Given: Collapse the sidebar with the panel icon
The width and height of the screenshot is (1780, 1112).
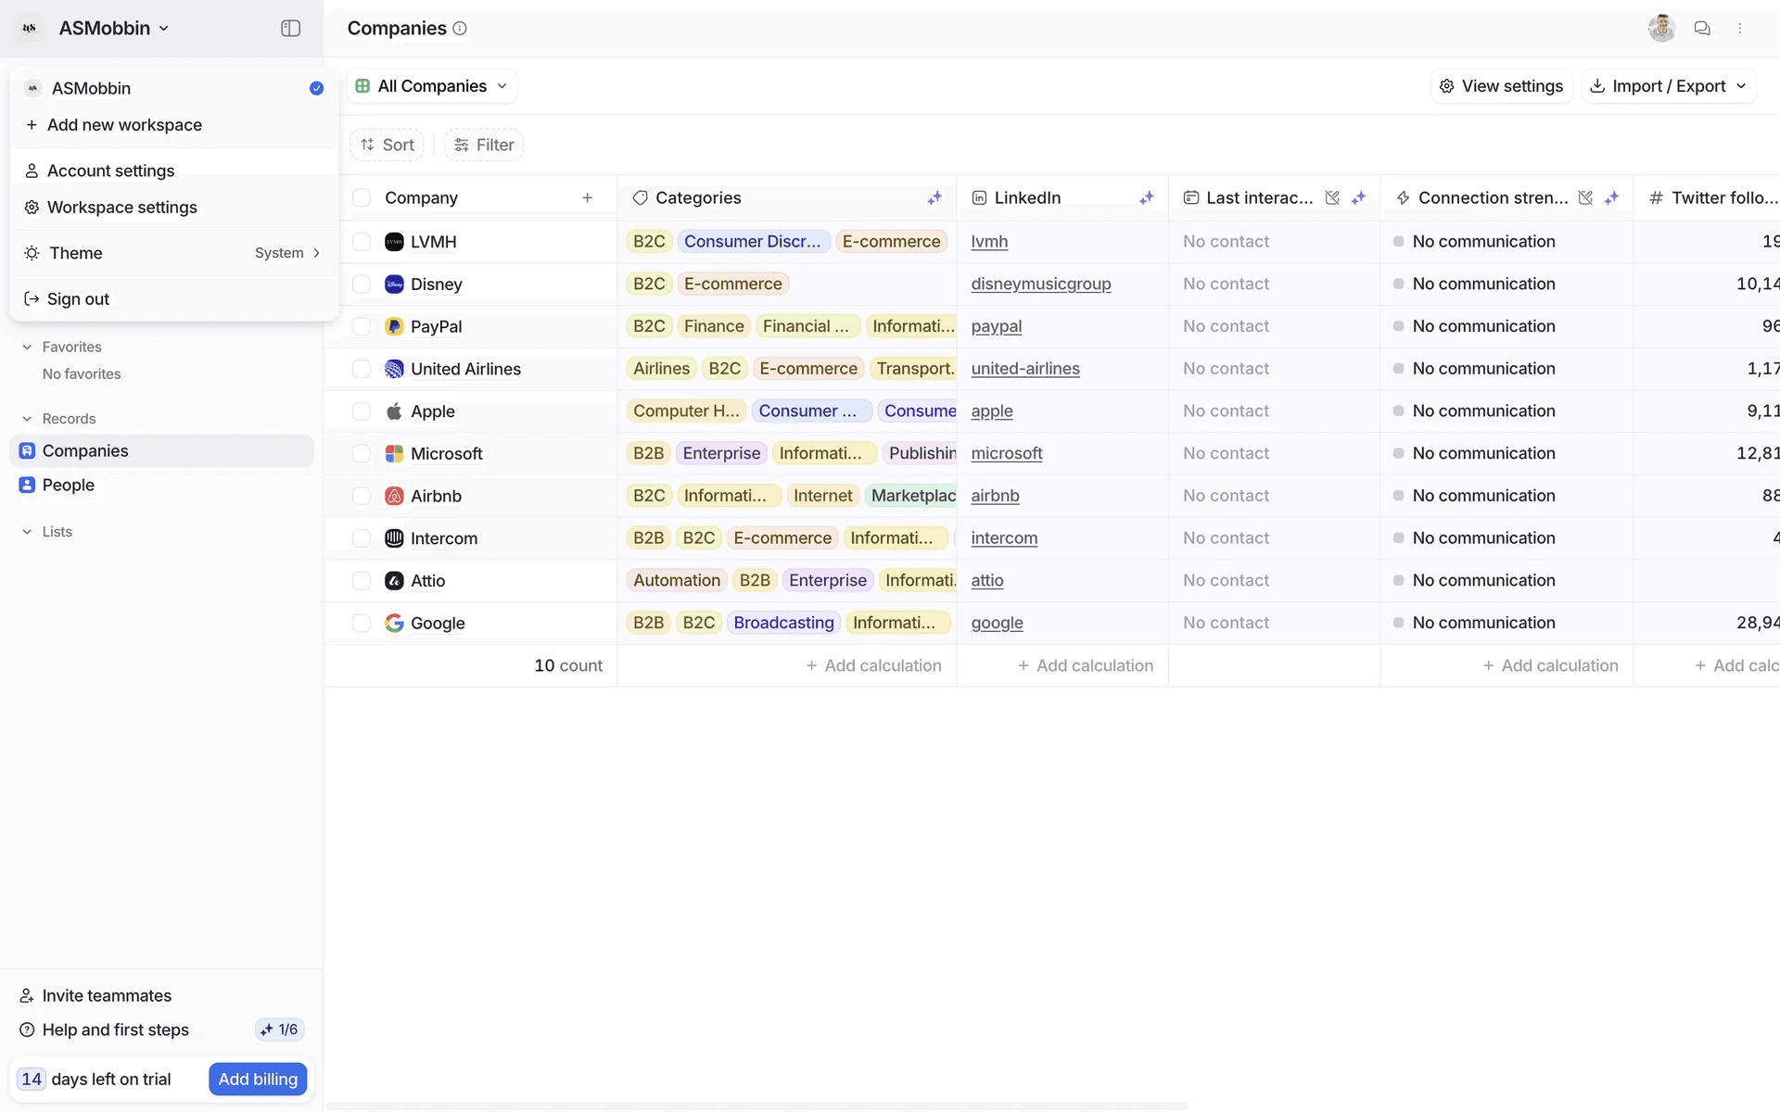Looking at the screenshot, I should 290,29.
